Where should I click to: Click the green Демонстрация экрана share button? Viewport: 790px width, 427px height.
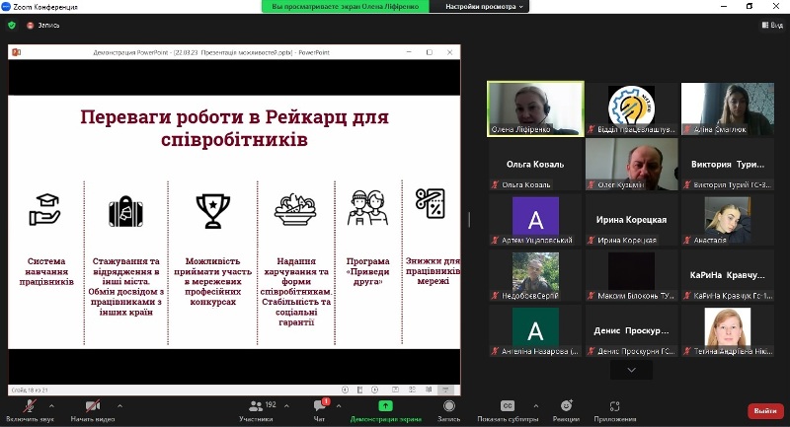[385, 410]
